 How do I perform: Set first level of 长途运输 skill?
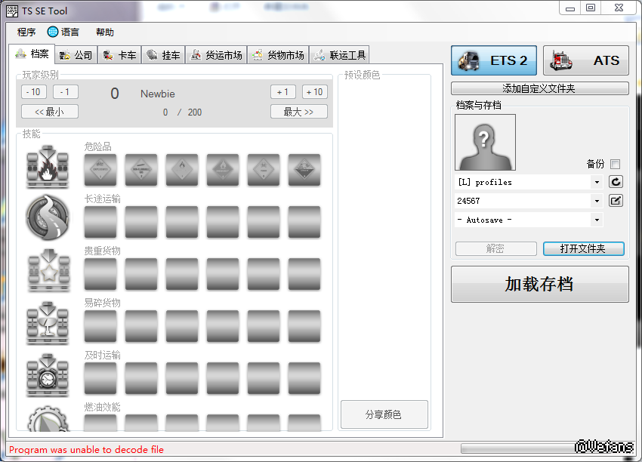pos(100,222)
